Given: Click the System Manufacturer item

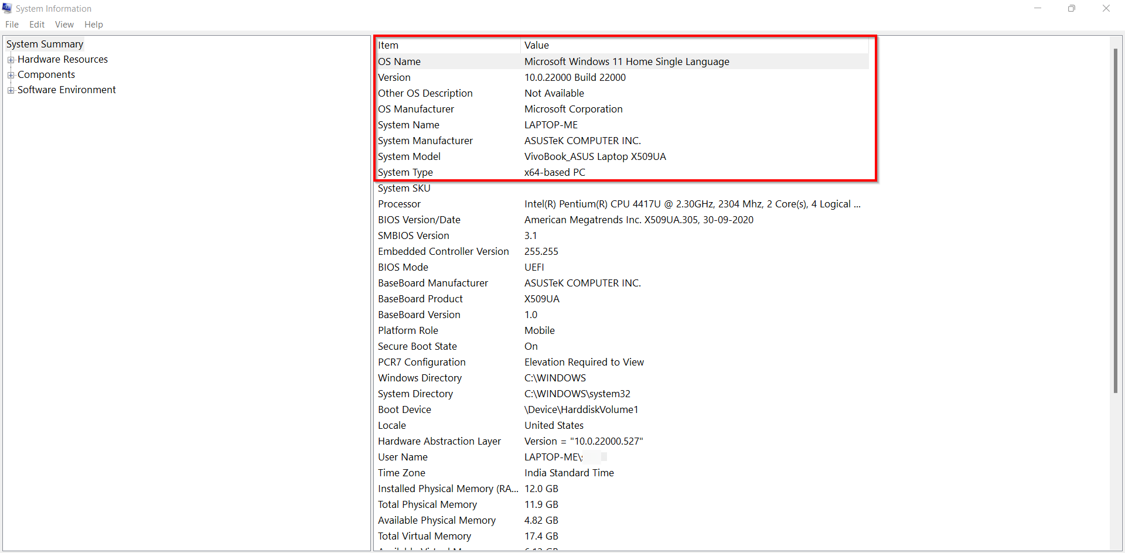Looking at the screenshot, I should point(425,141).
